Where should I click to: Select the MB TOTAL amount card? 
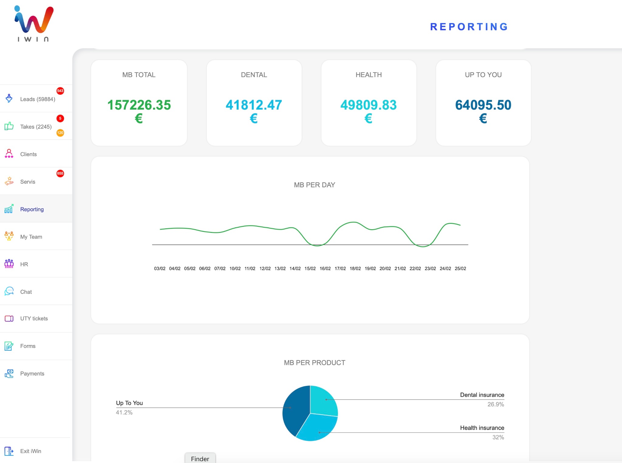[139, 103]
